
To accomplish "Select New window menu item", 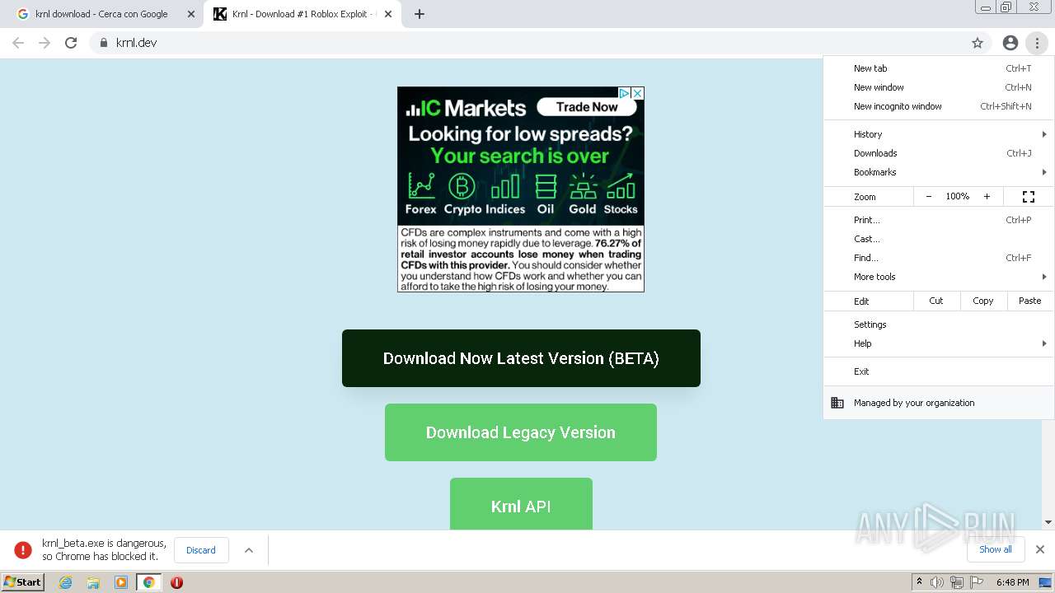I will [x=939, y=87].
